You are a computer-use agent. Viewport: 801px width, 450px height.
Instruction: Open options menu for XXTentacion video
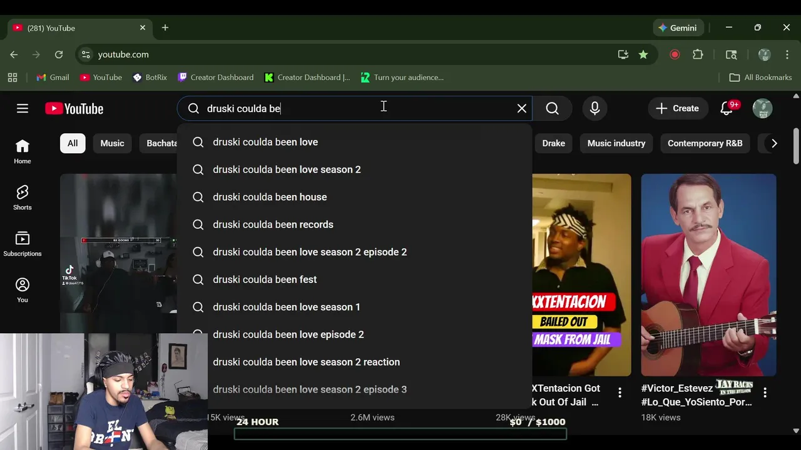pyautogui.click(x=620, y=392)
